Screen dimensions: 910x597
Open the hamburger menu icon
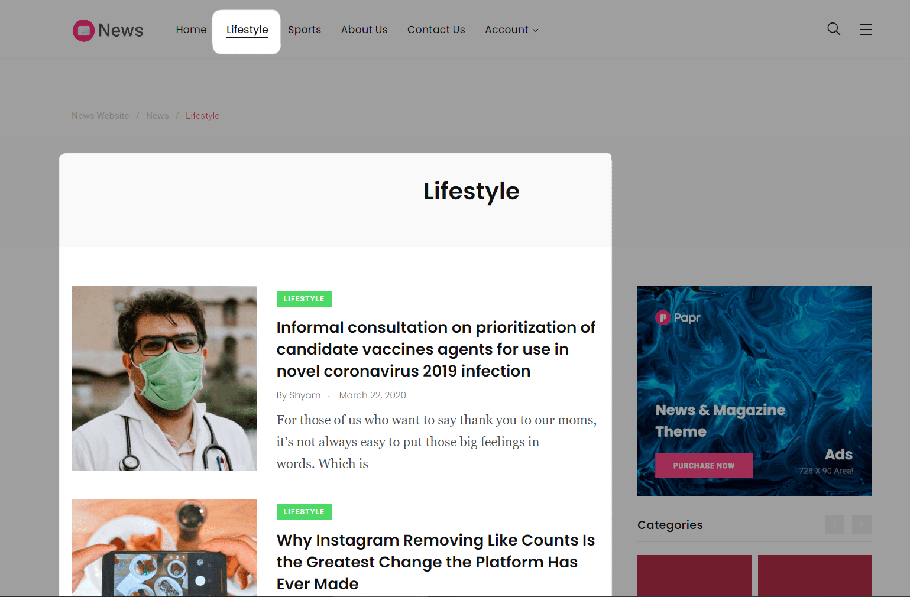pyautogui.click(x=866, y=30)
